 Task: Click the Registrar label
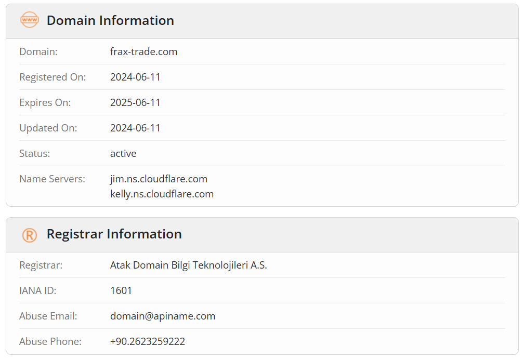[x=41, y=265]
